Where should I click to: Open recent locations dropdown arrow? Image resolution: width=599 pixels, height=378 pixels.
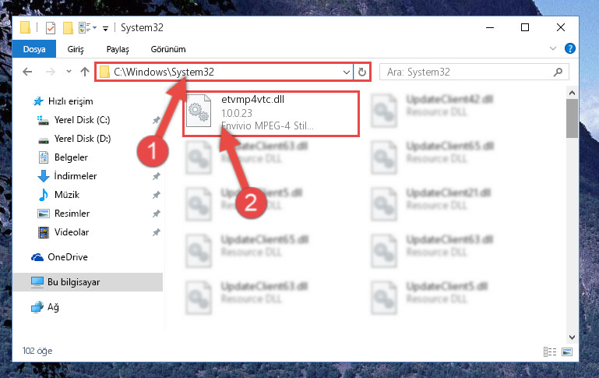(x=69, y=72)
